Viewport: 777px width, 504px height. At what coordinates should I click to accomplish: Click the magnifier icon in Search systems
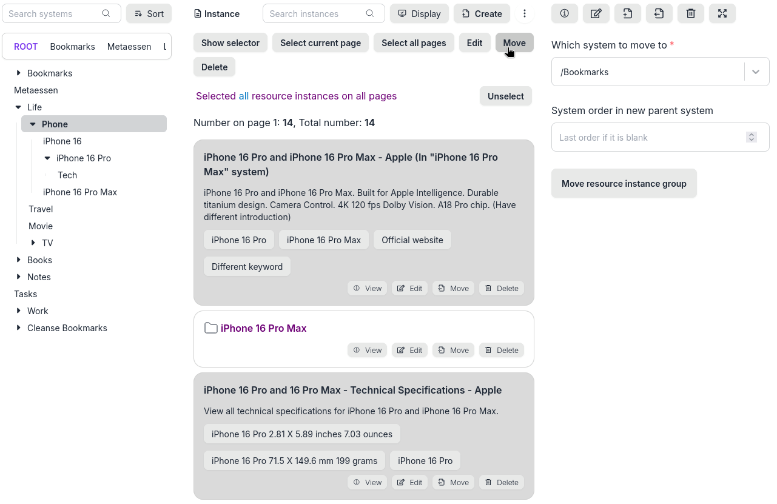click(106, 13)
